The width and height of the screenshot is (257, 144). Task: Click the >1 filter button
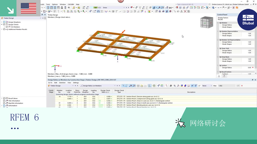point(238,86)
